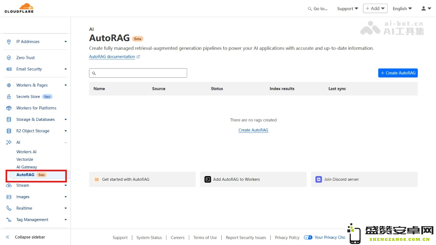Click the privacy choices toggle icon
The width and height of the screenshot is (436, 245).
tap(308, 237)
